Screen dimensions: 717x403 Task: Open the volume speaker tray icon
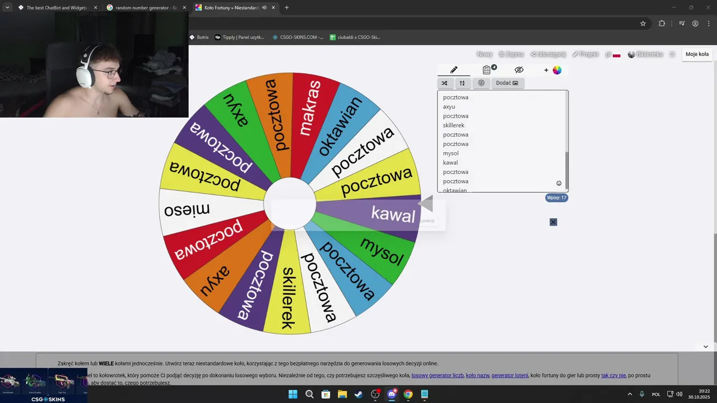point(679,394)
